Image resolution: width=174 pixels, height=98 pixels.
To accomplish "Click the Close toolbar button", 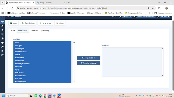I will point(60,23).
